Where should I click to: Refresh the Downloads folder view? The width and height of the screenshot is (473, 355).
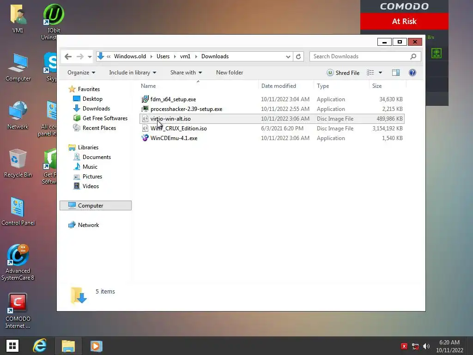tap(298, 56)
